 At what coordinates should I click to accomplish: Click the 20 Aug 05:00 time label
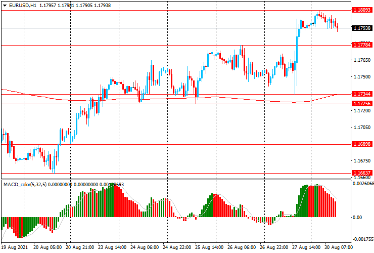click(48, 247)
